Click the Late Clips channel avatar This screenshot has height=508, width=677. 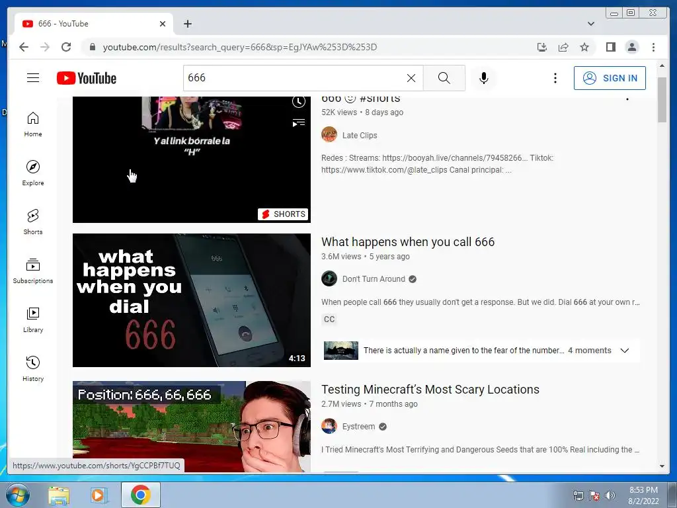tap(329, 135)
